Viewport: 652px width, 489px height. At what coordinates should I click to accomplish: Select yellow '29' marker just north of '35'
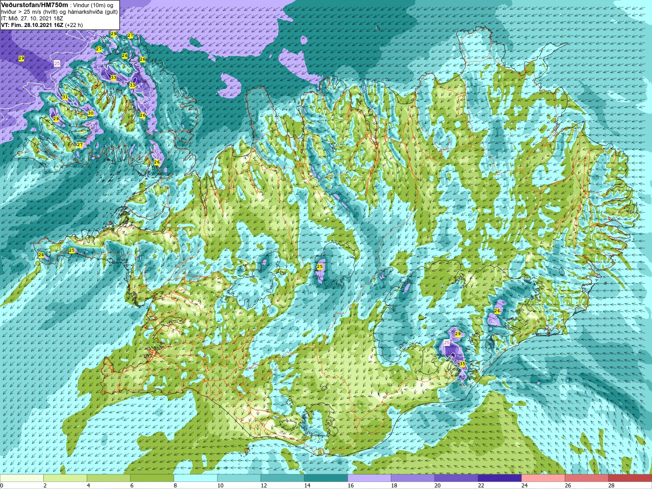click(x=458, y=334)
